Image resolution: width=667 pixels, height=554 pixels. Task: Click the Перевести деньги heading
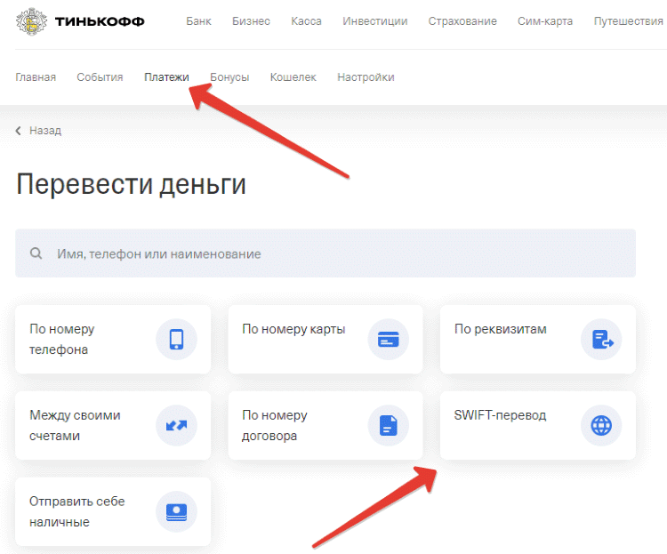tap(131, 185)
